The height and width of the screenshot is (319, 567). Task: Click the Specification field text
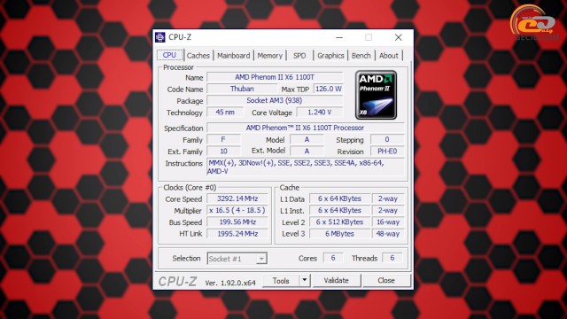click(x=305, y=128)
